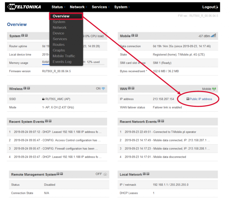Open Recent Network Events settings icon
Screen dimensions: 230x206
(x=163, y=121)
